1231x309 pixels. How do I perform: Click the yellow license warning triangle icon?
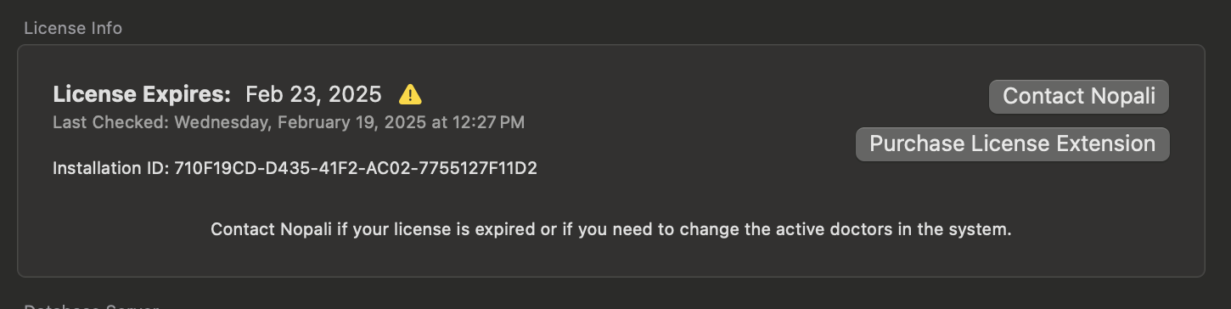point(410,93)
